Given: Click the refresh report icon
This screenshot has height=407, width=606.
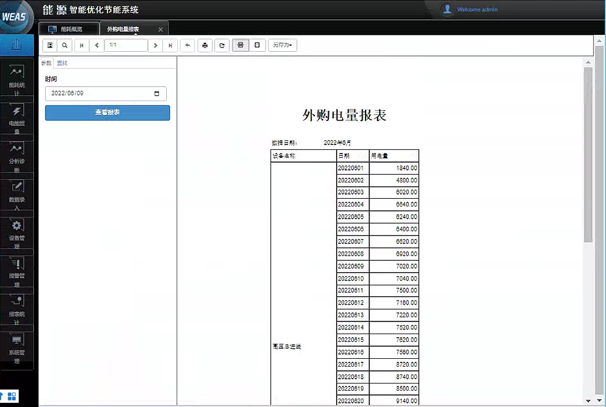Looking at the screenshot, I should tap(222, 45).
